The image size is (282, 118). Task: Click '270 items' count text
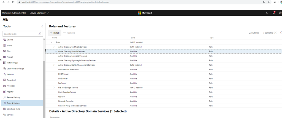point(254,33)
